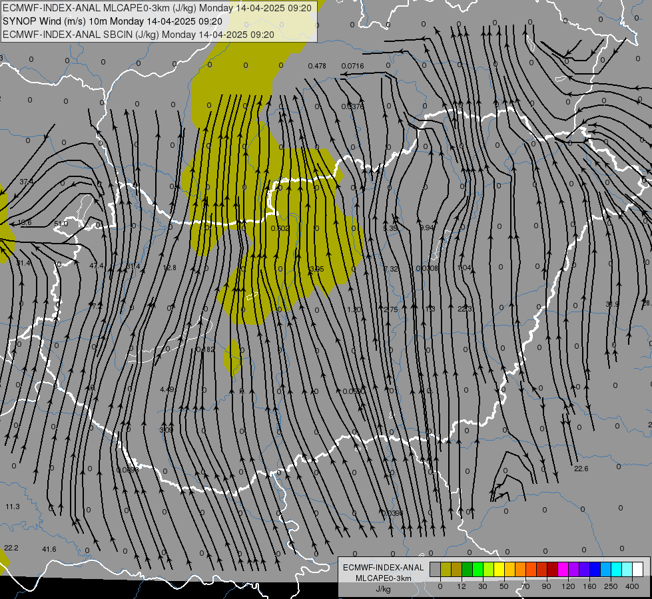Click the map value 41.6
Screen dimensions: 652x599
click(x=49, y=550)
